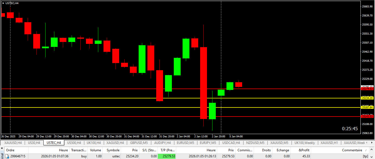
Task: Open the US500,H4 chart tab
Action: point(74,143)
